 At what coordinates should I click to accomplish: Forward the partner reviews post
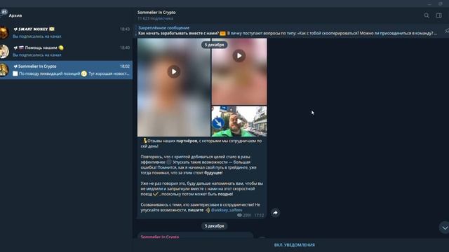275,213
